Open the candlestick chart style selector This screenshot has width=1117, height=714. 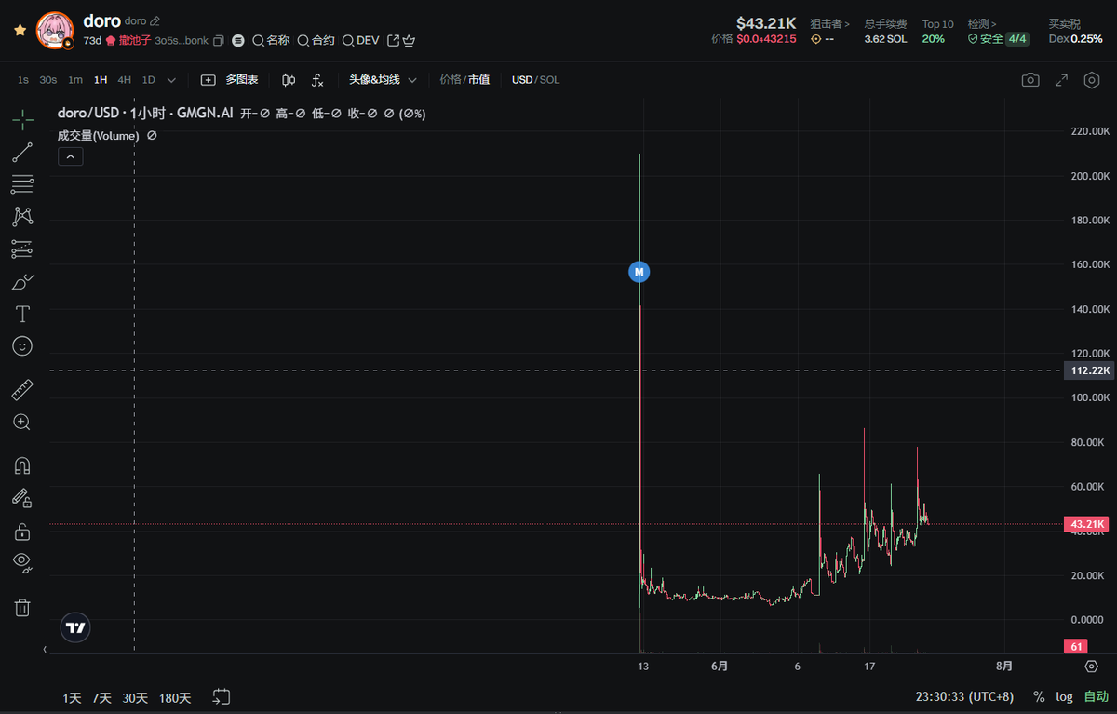point(289,80)
